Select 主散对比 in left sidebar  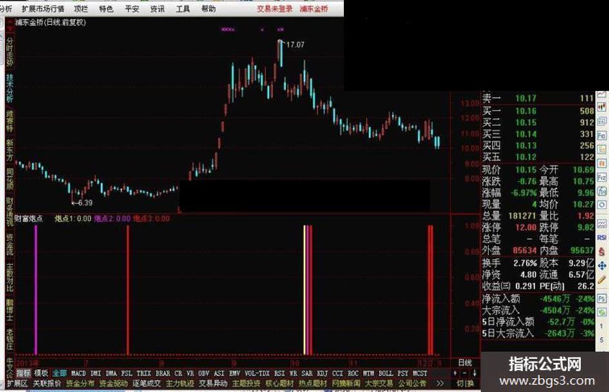[x=9, y=277]
